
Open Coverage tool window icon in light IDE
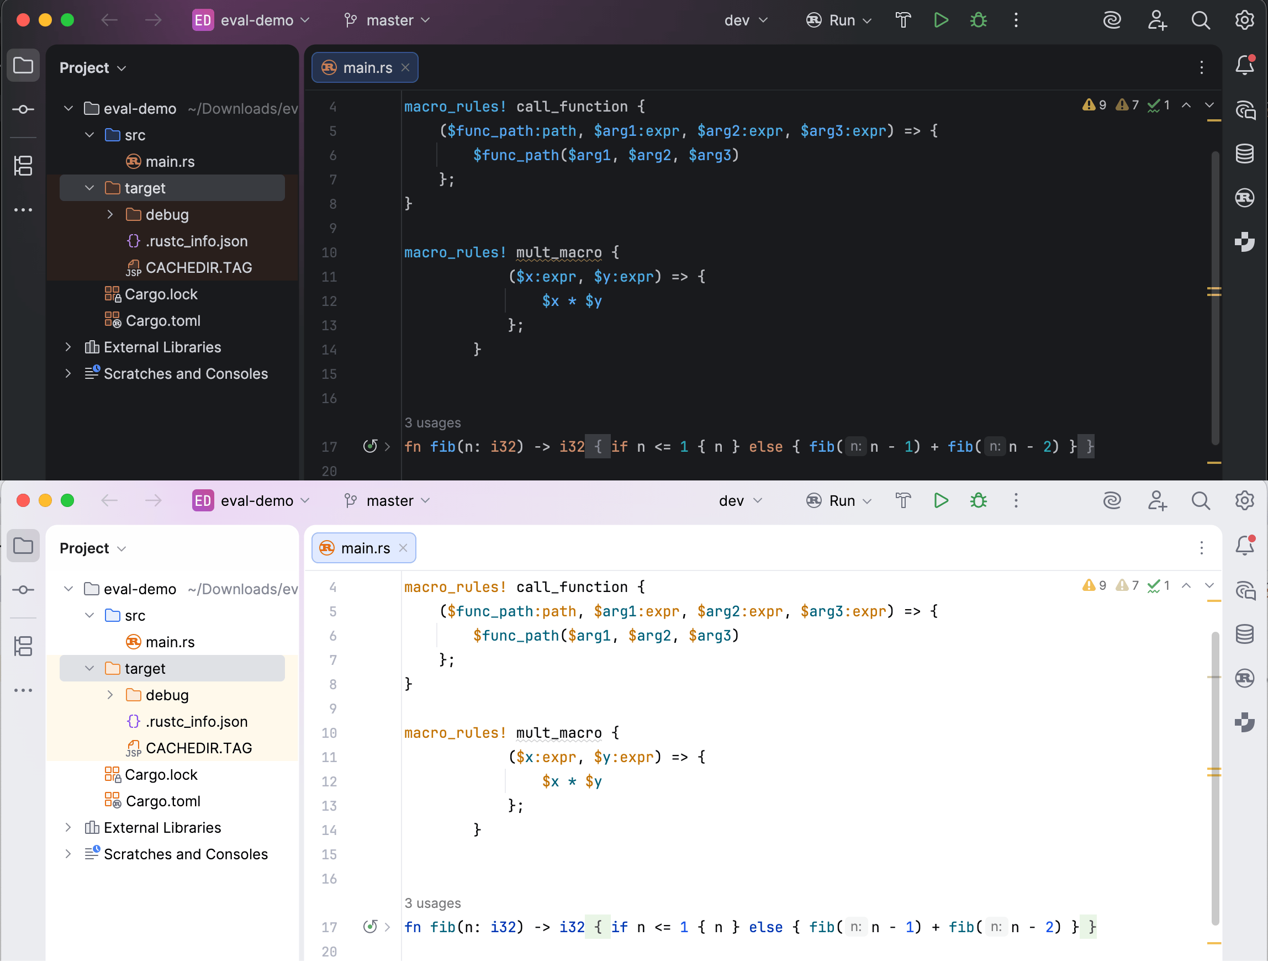pyautogui.click(x=1244, y=722)
